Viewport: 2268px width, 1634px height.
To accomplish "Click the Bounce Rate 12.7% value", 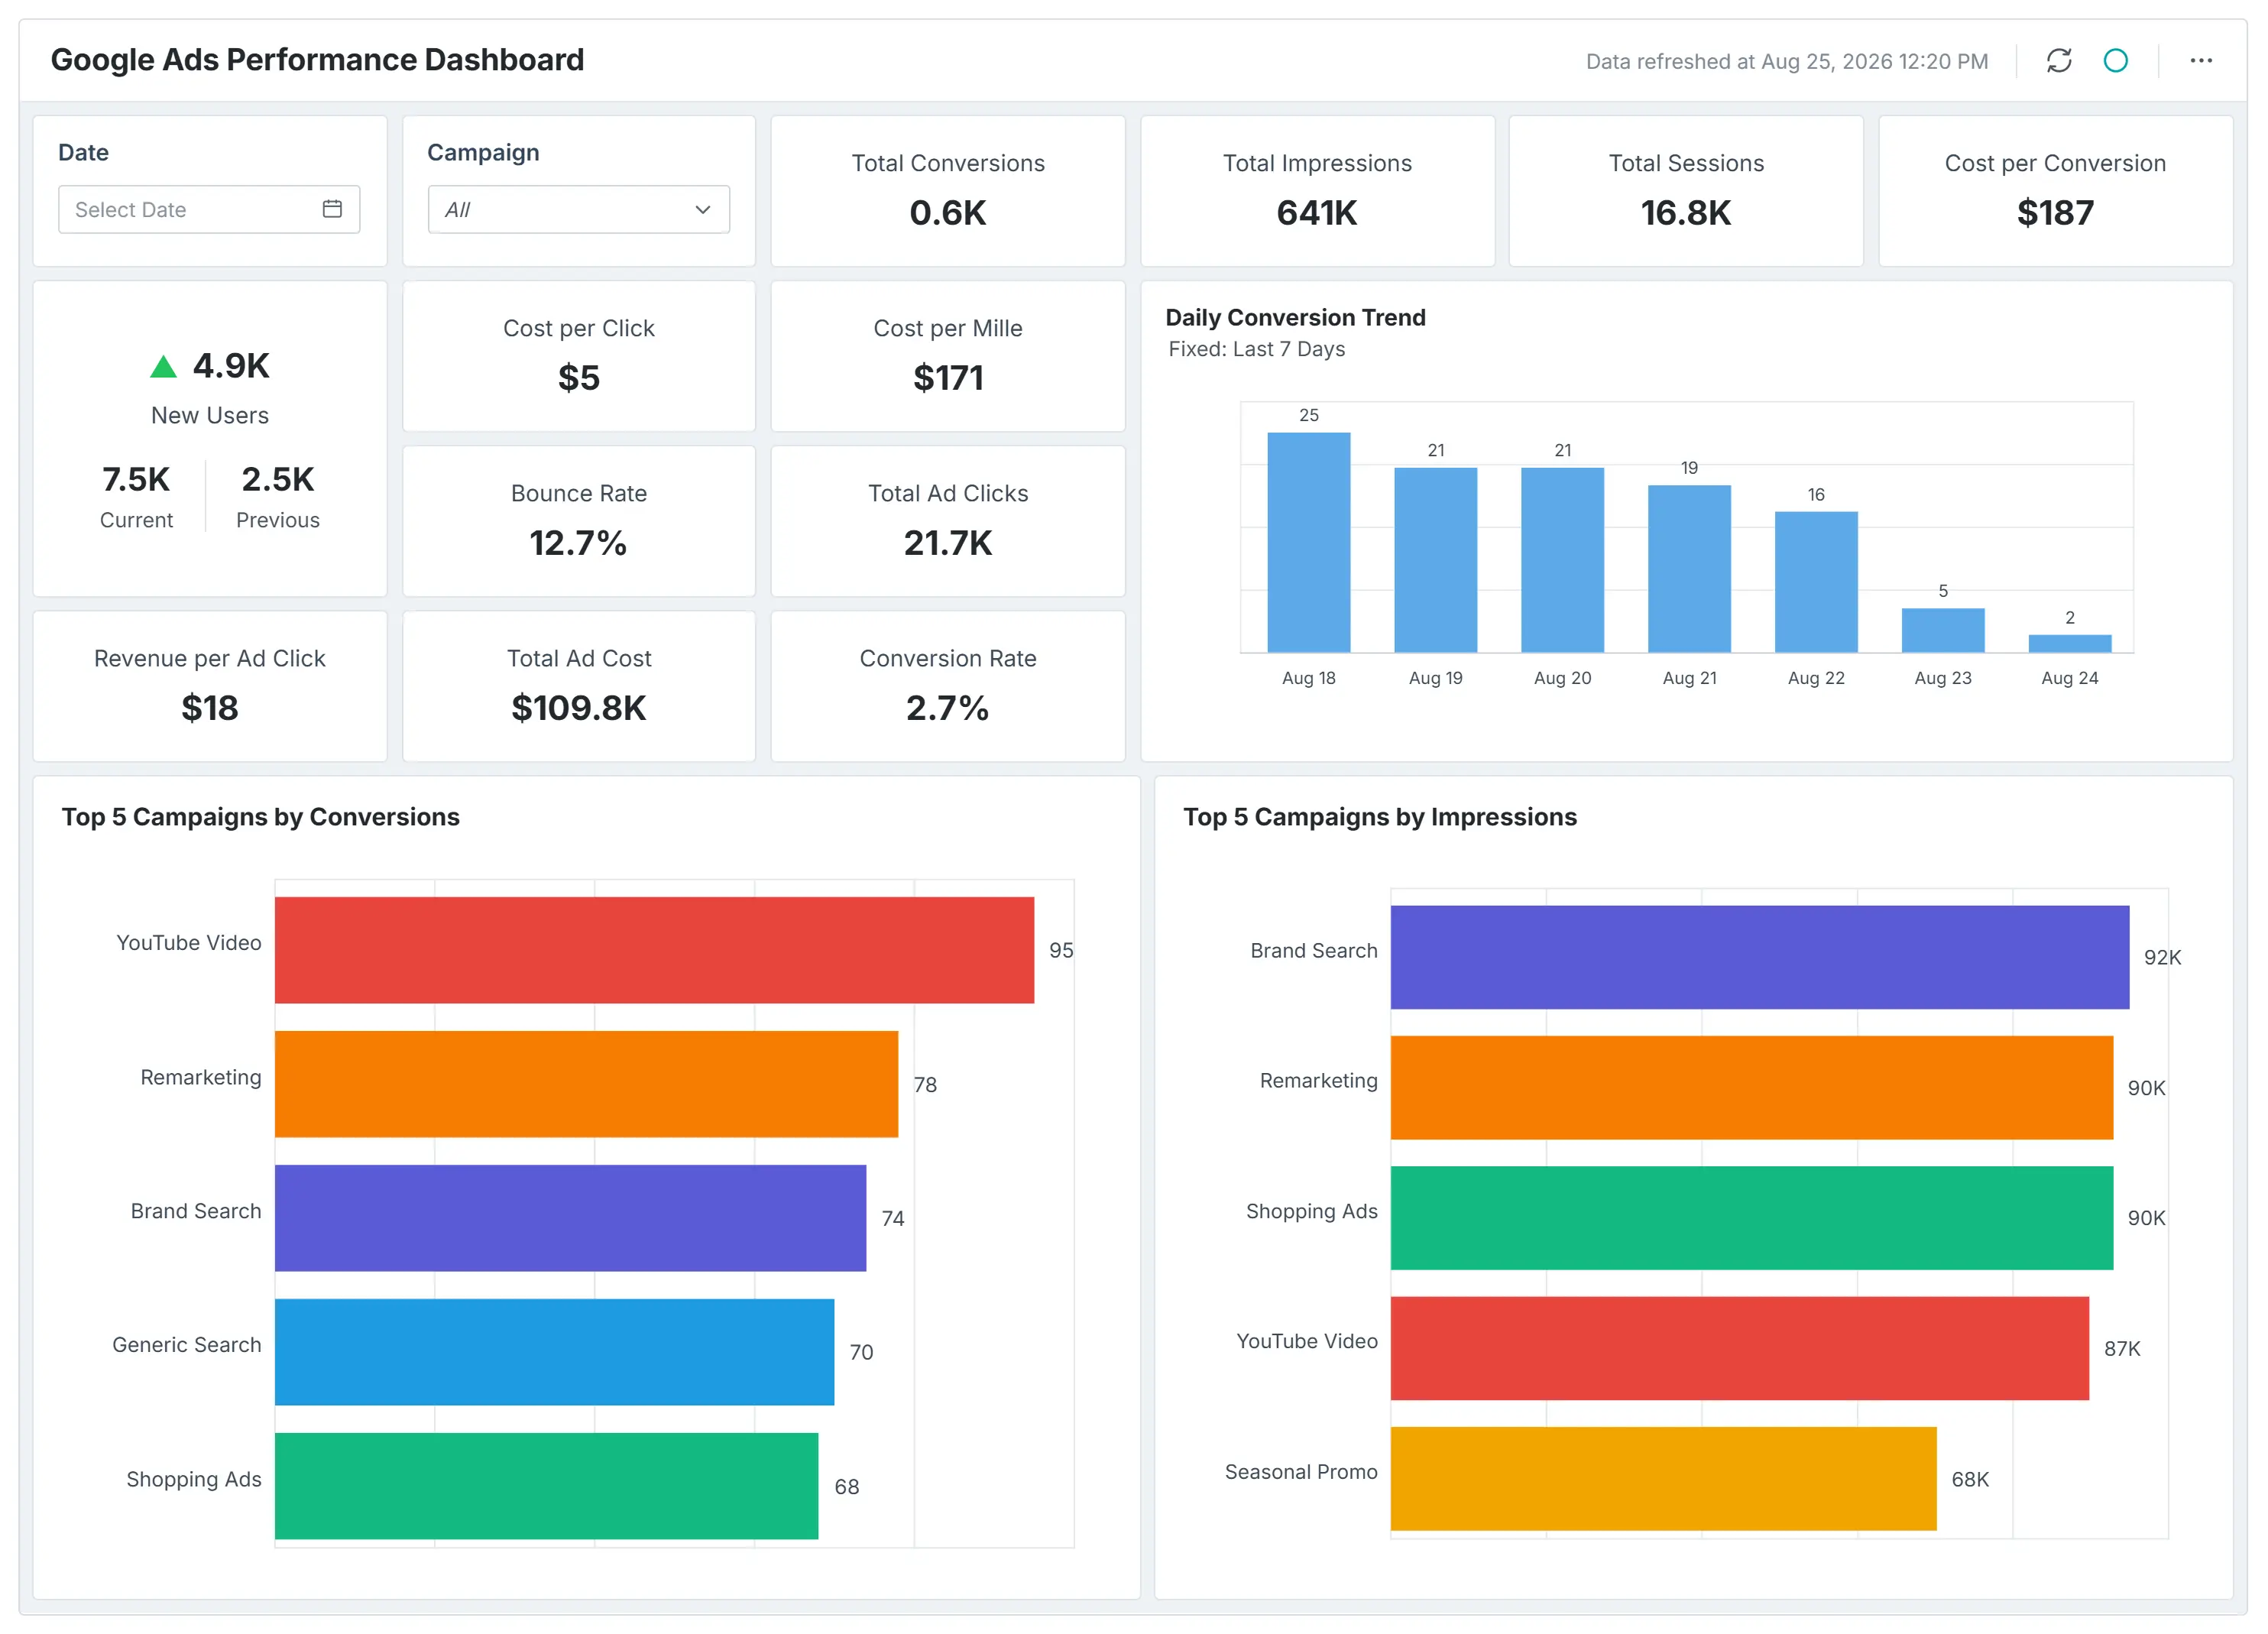I will pyautogui.click(x=578, y=543).
